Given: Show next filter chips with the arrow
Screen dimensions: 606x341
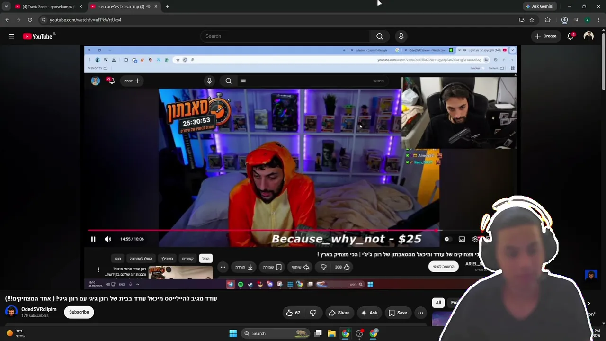Looking at the screenshot, I should point(588,303).
